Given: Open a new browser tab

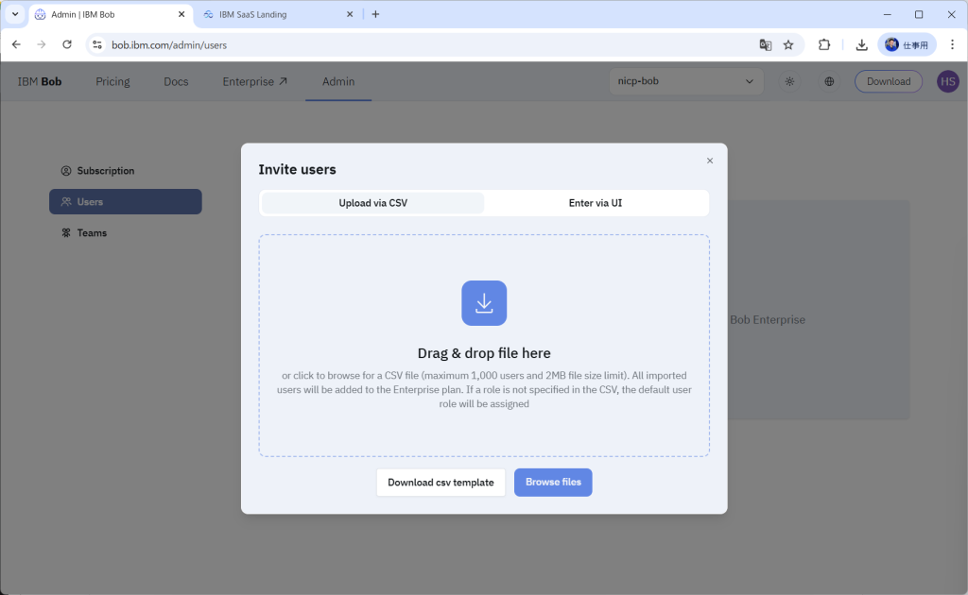Looking at the screenshot, I should [x=375, y=14].
